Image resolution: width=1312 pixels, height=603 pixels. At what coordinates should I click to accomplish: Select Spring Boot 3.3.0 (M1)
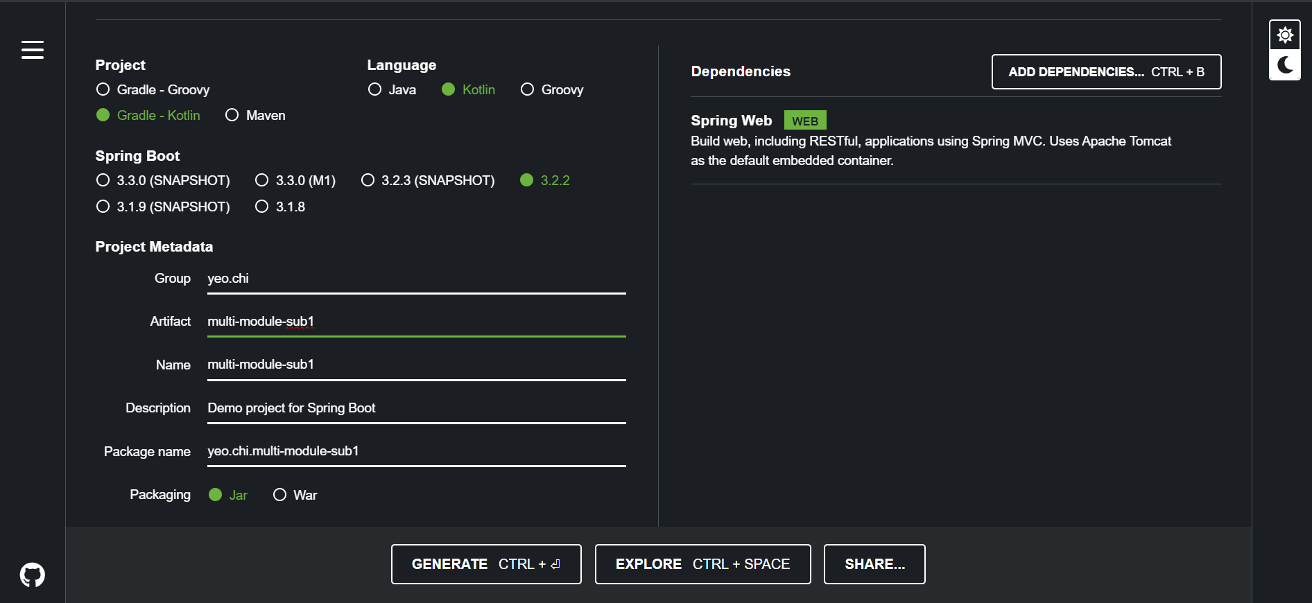[x=295, y=180]
